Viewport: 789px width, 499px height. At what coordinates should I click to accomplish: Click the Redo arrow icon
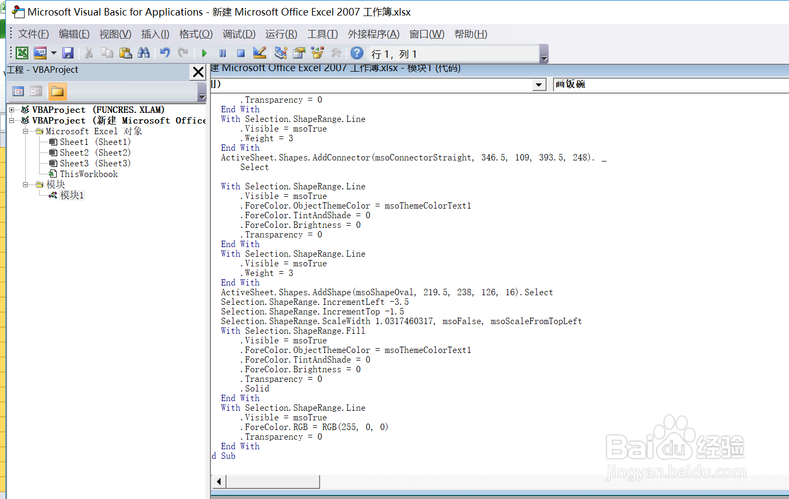pos(183,53)
